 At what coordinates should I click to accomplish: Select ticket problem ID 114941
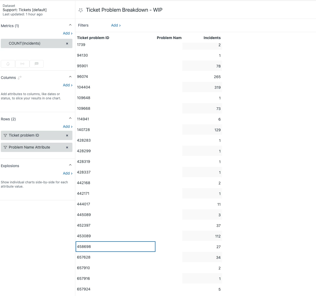click(x=83, y=119)
